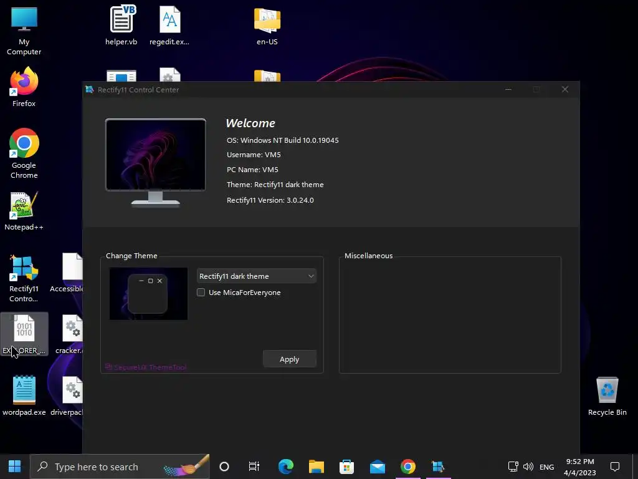This screenshot has height=479, width=638.
Task: Open Task View from the taskbar
Action: (x=254, y=467)
